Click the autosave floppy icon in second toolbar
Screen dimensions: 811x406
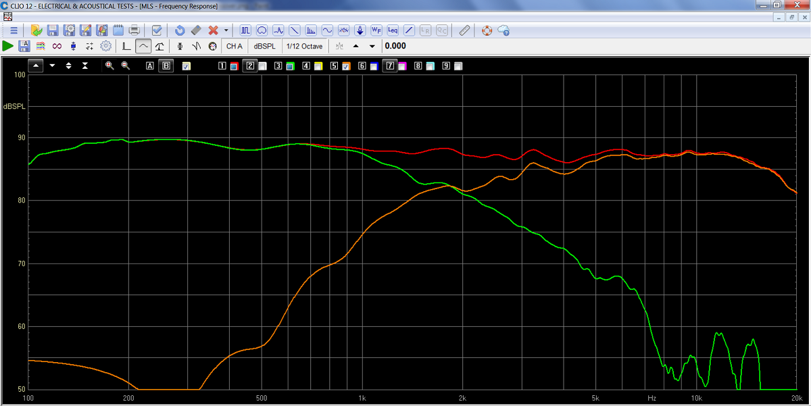[24, 46]
